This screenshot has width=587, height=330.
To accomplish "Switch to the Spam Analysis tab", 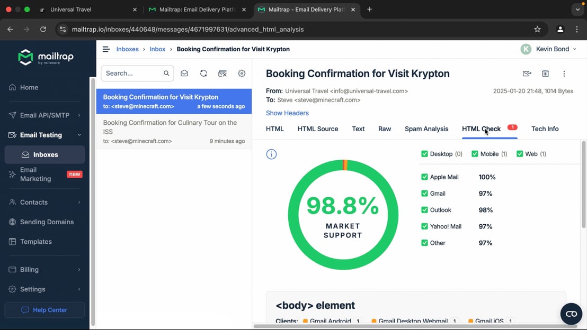I will 426,129.
